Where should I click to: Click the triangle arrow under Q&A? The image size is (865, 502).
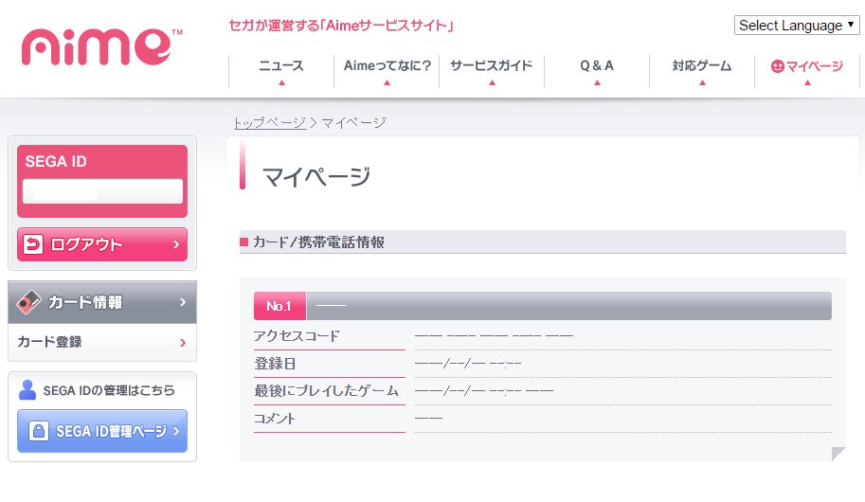click(x=597, y=82)
